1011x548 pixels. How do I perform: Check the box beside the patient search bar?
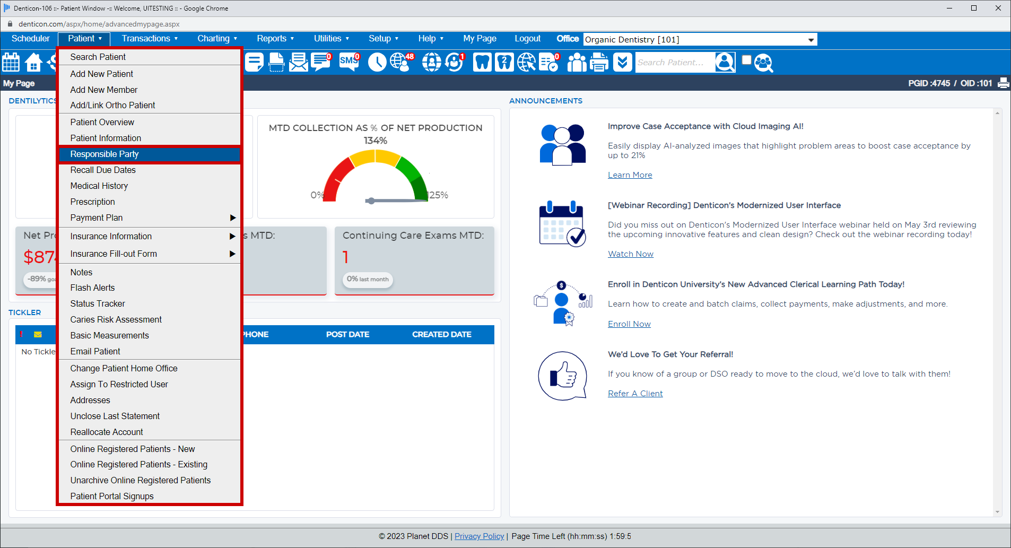pyautogui.click(x=746, y=59)
